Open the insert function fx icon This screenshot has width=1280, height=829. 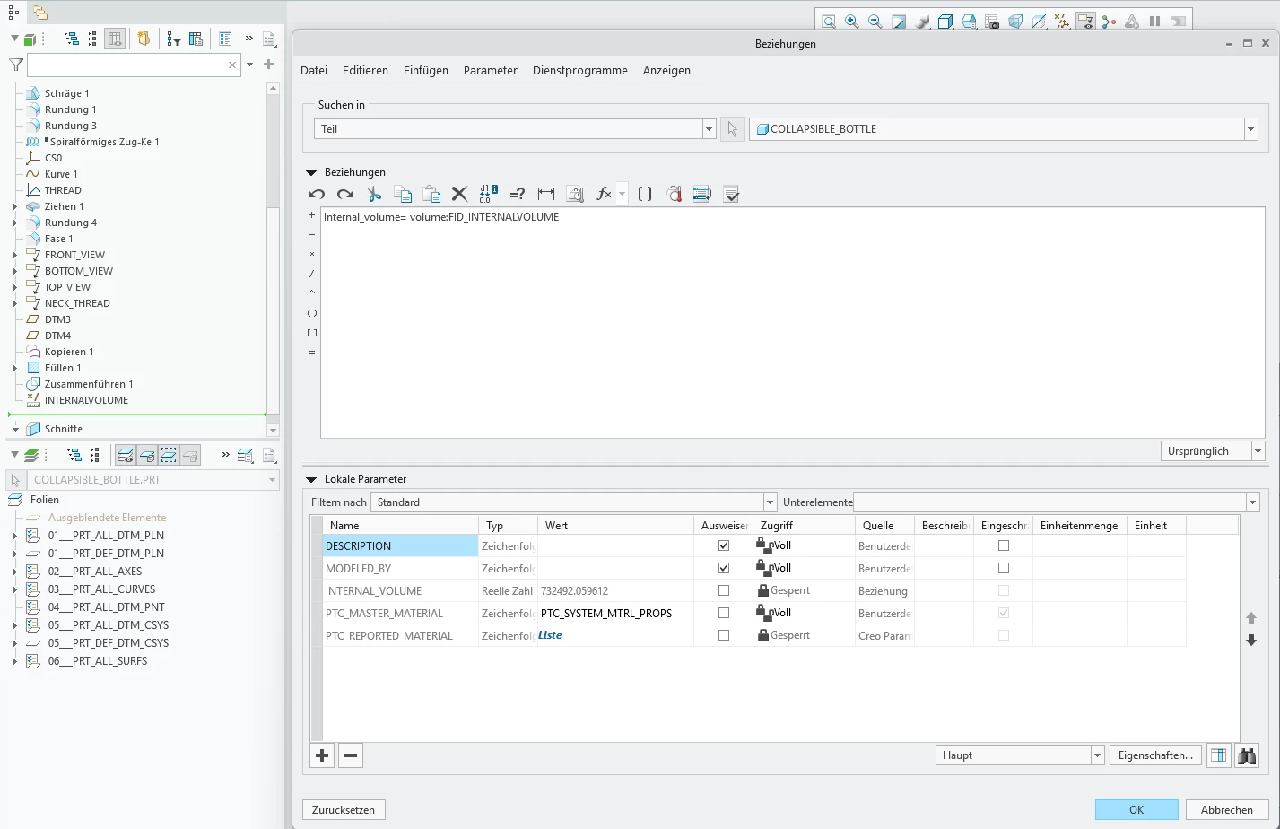(x=604, y=194)
